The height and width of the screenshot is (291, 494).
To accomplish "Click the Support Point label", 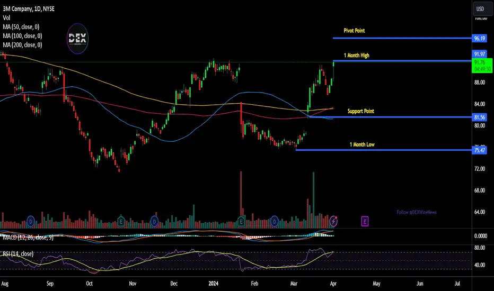I will 361,111.
